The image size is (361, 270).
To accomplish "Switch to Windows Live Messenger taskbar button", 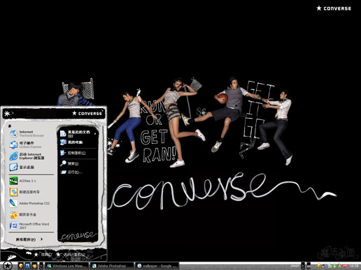I will [x=67, y=266].
